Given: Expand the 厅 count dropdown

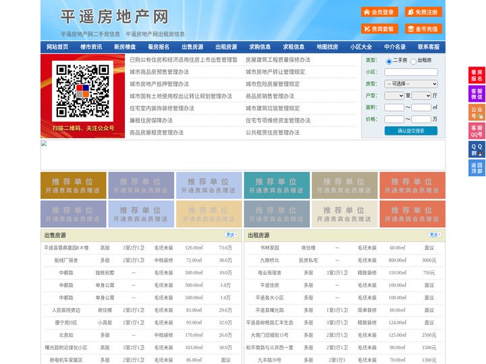Looking at the screenshot, I should click(421, 96).
